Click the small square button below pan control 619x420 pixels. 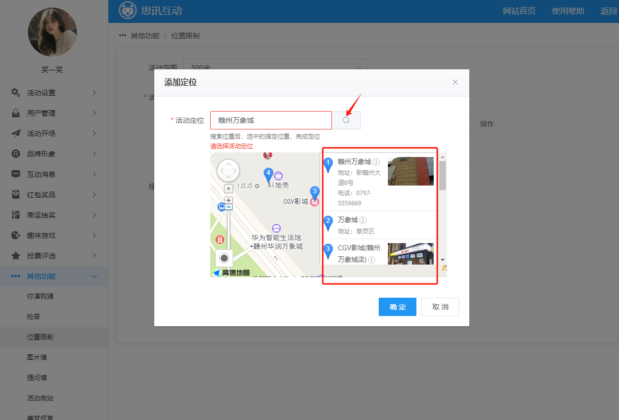[x=229, y=189]
